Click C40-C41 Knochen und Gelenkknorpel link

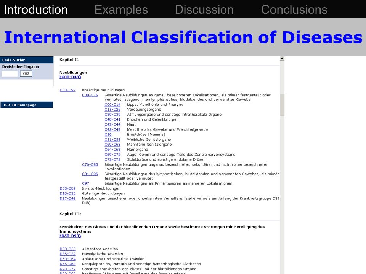[x=112, y=119]
